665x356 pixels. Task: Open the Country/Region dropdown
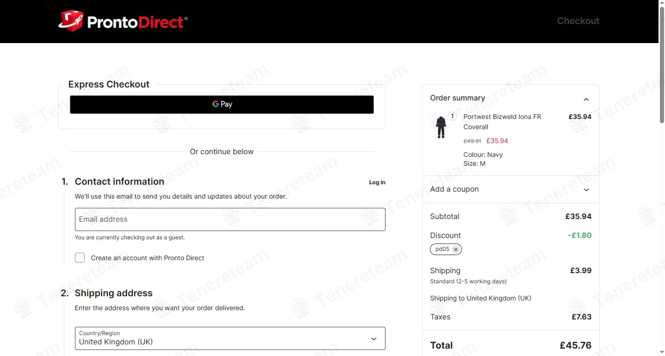(230, 338)
